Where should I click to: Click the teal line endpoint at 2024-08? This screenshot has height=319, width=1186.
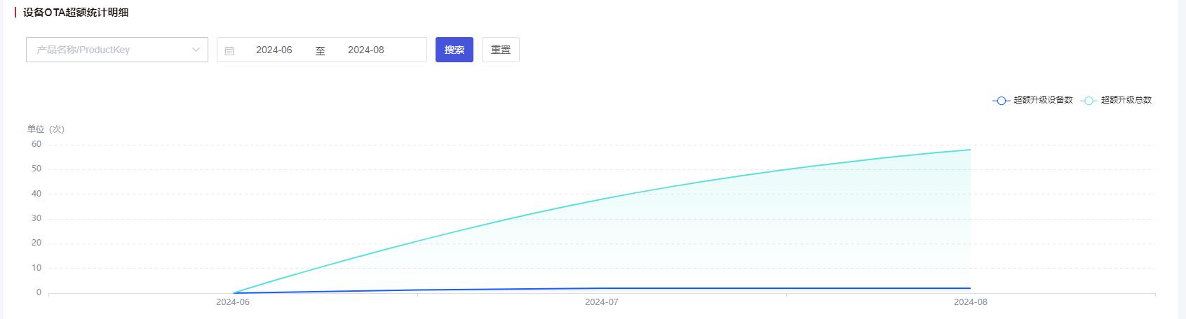point(971,150)
